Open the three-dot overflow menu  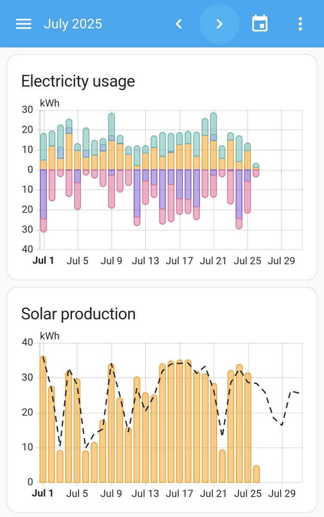[x=300, y=24]
